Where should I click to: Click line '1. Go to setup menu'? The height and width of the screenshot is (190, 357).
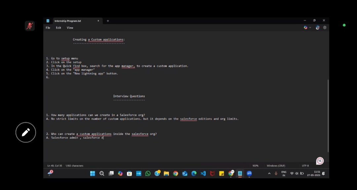coord(62,58)
